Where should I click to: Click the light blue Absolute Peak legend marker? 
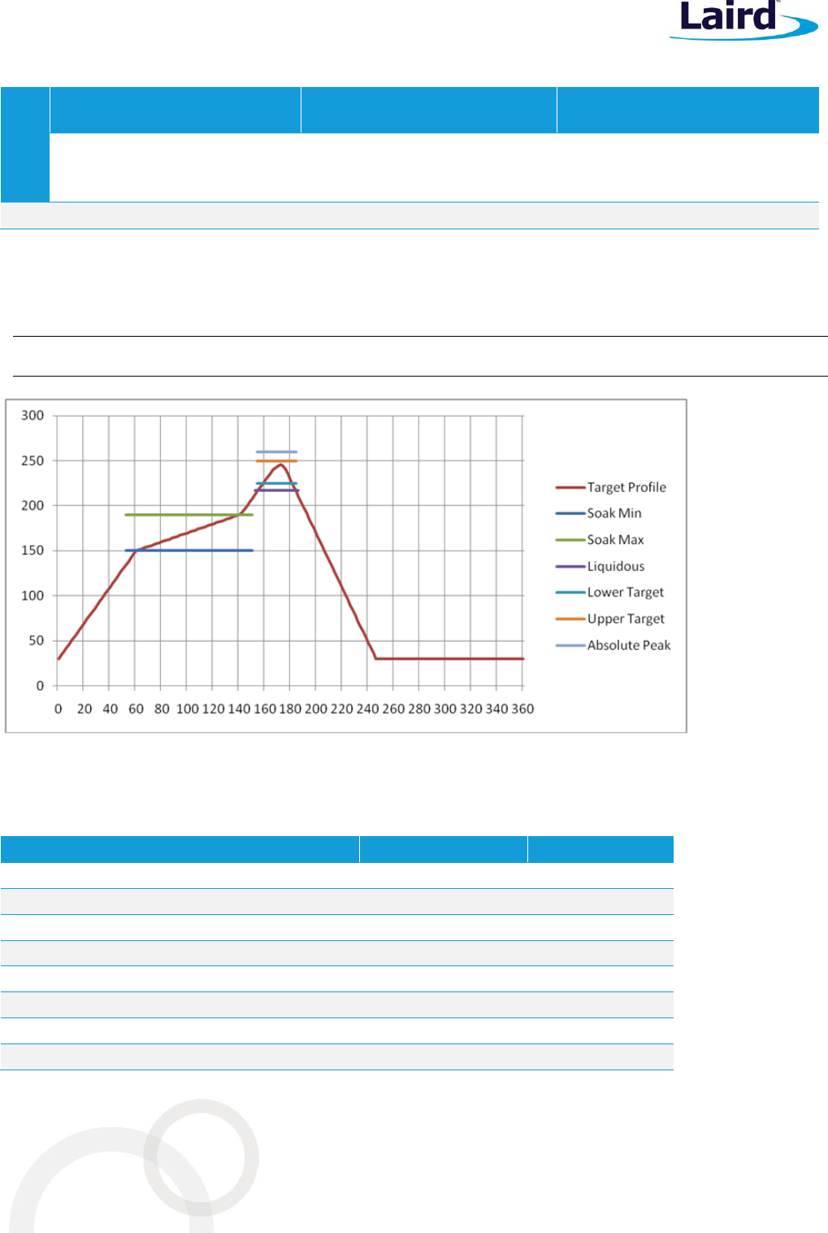click(570, 646)
